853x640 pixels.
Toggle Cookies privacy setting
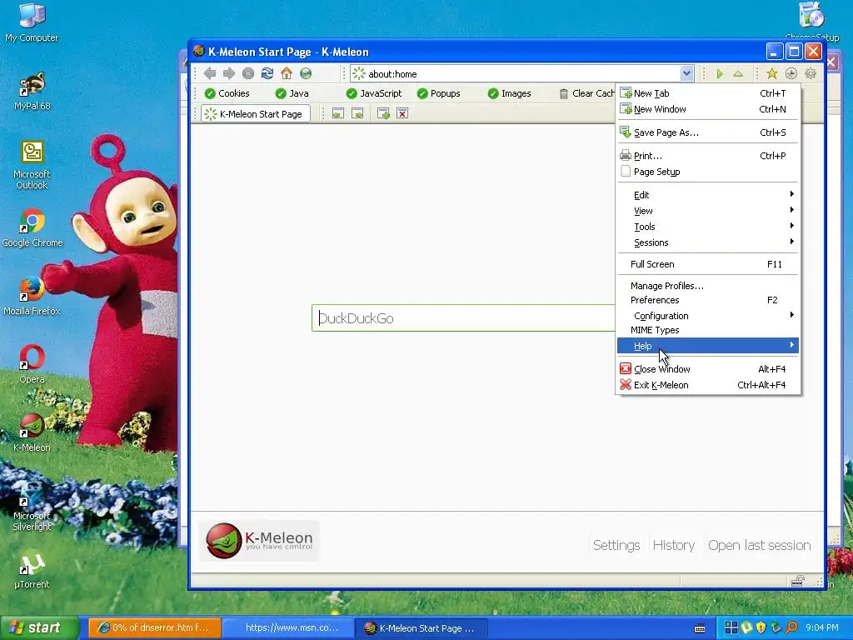coord(227,93)
